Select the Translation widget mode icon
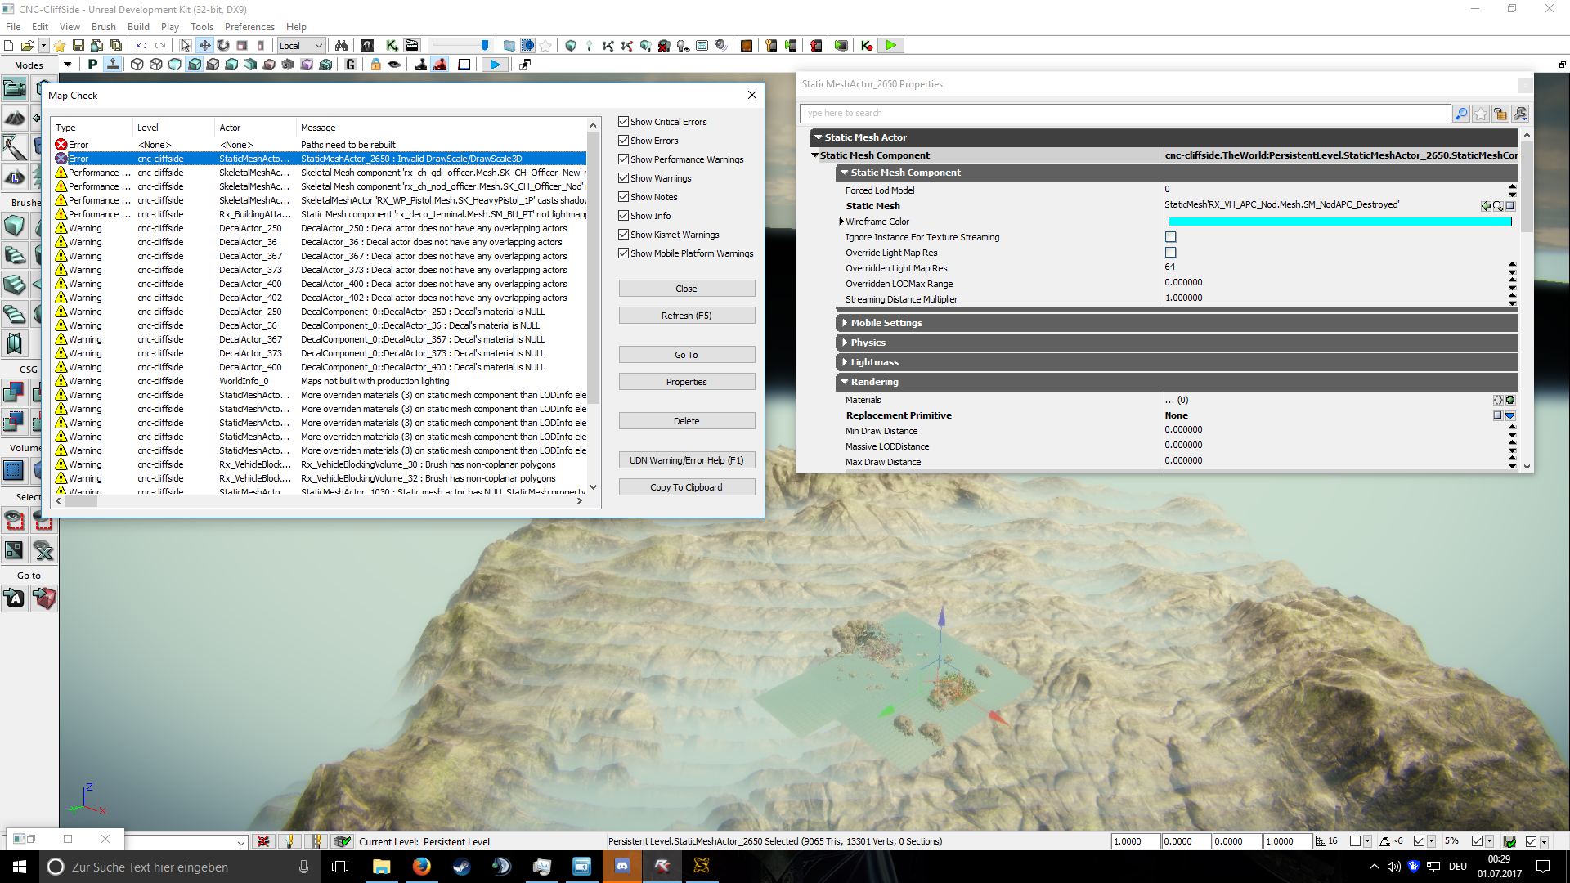Viewport: 1570px width, 883px height. click(204, 46)
